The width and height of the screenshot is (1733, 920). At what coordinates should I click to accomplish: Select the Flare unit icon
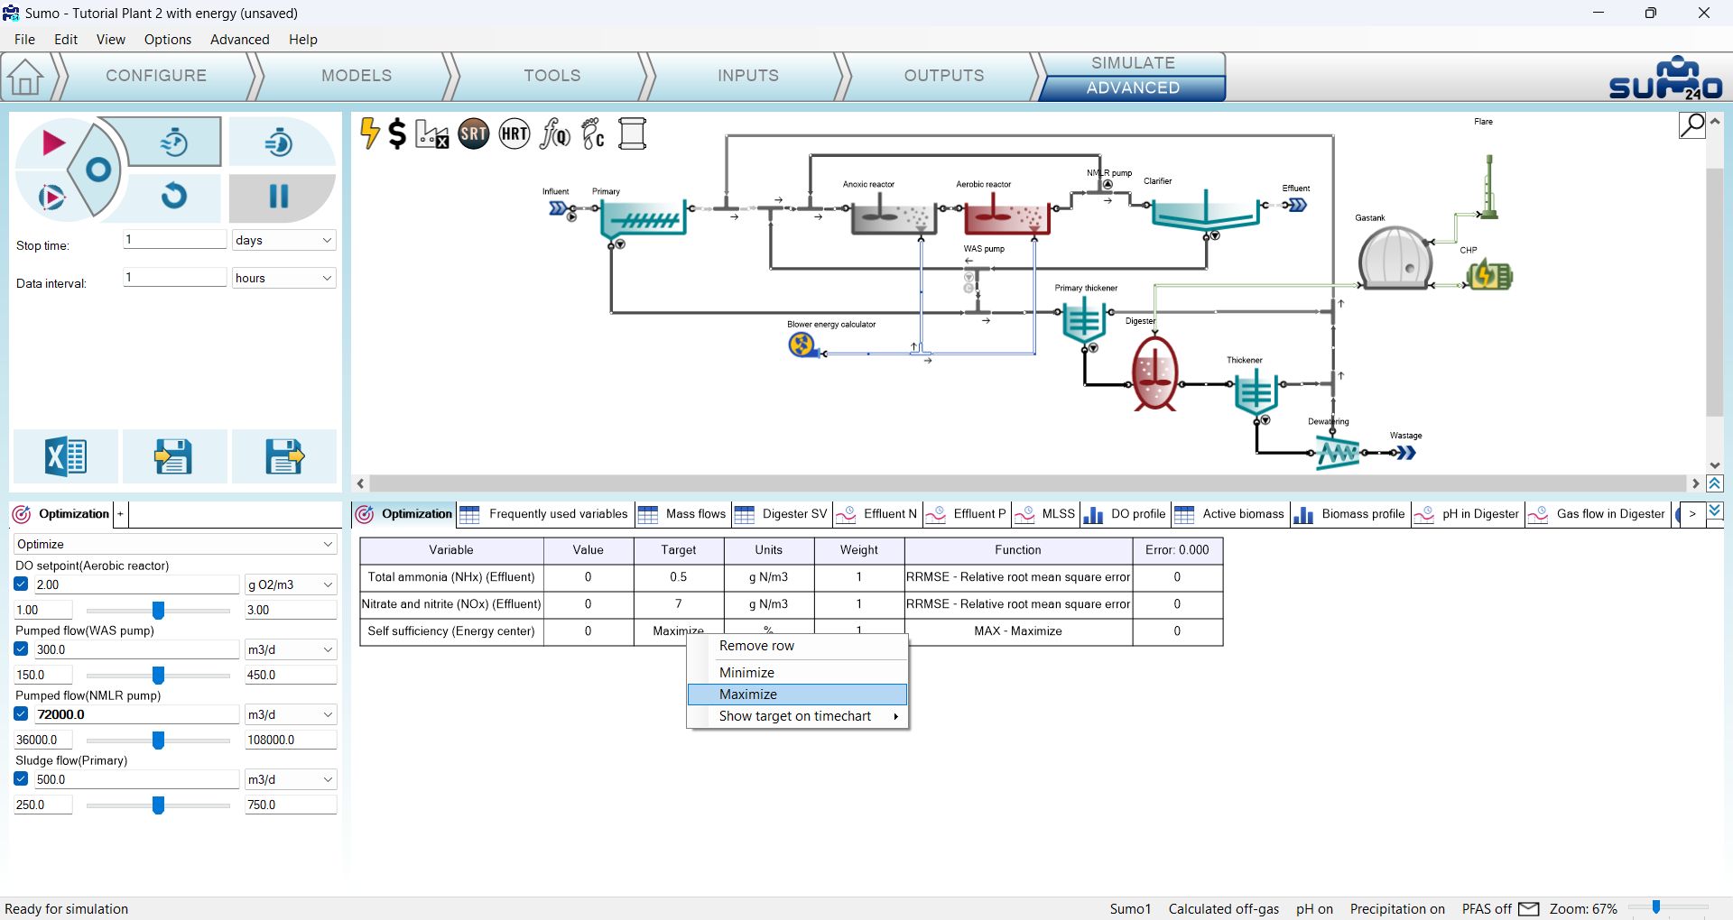[1488, 187]
